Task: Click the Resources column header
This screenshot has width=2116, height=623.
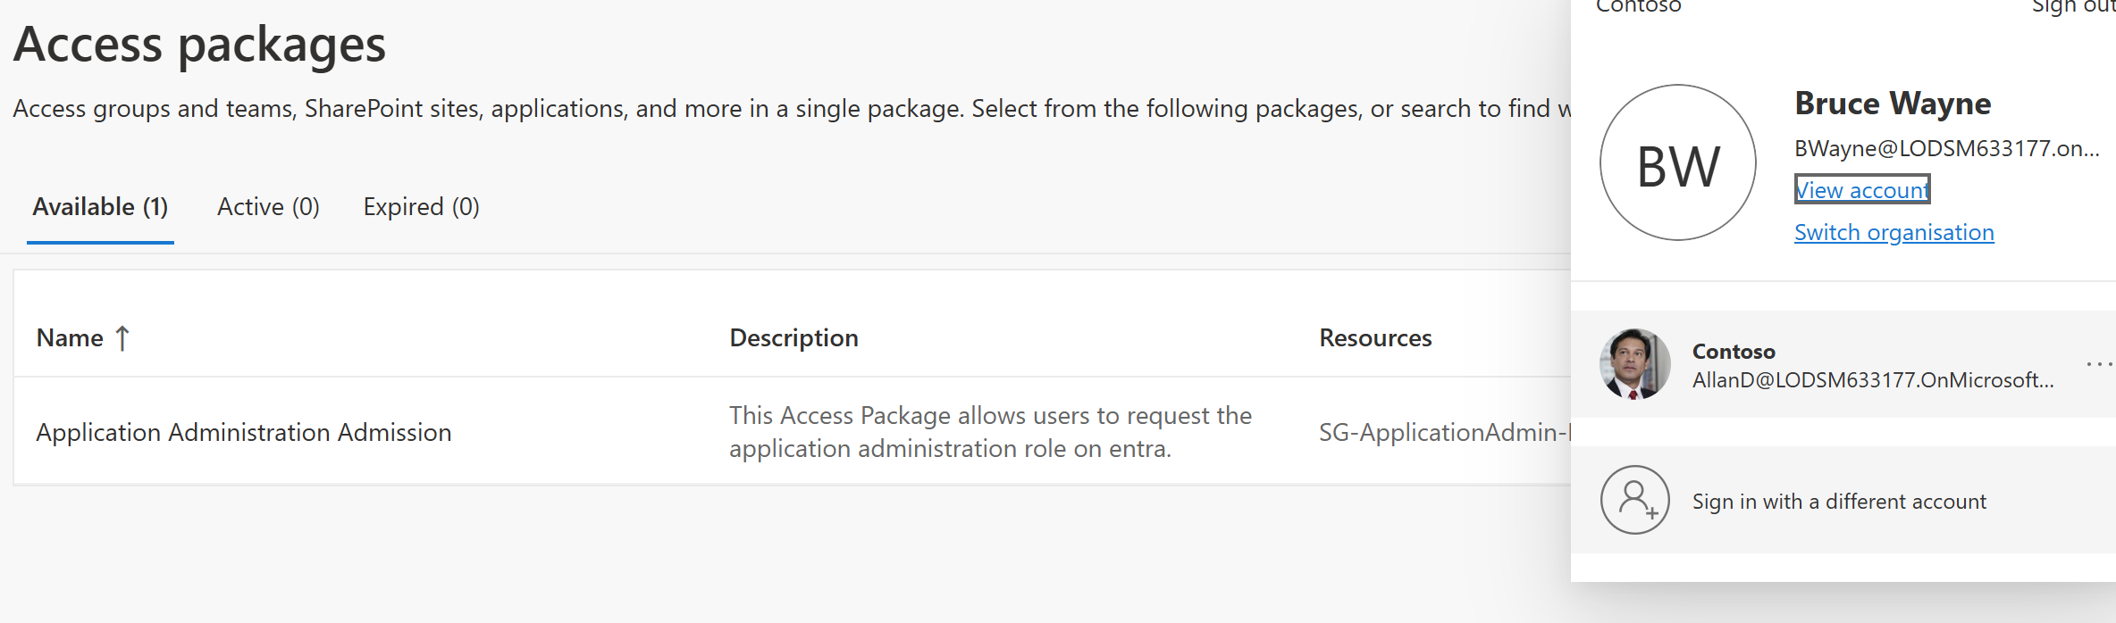Action: tap(1375, 338)
